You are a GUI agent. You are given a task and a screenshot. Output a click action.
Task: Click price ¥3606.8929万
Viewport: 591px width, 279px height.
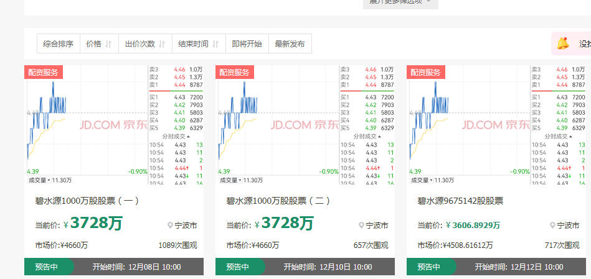tap(473, 225)
